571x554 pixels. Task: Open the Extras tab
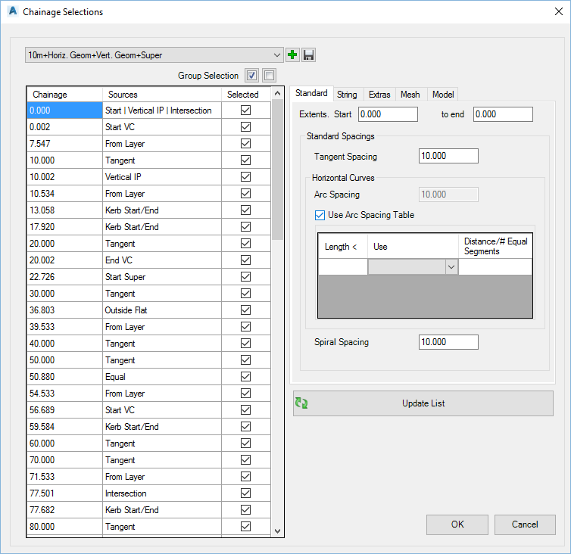(379, 95)
